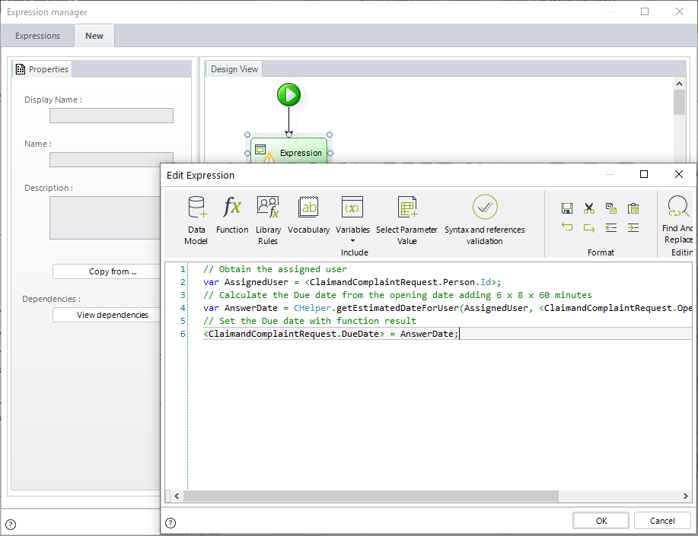Click the Paste clipboard icon
This screenshot has height=536, width=698.
click(x=633, y=208)
